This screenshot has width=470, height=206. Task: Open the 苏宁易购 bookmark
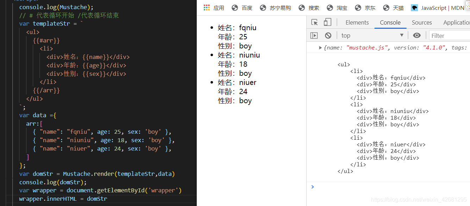(x=275, y=8)
